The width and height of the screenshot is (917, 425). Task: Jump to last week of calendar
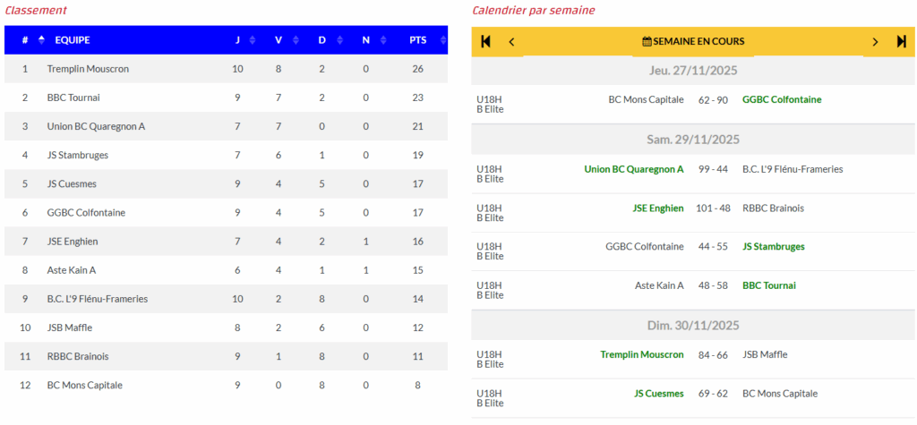pyautogui.click(x=901, y=41)
